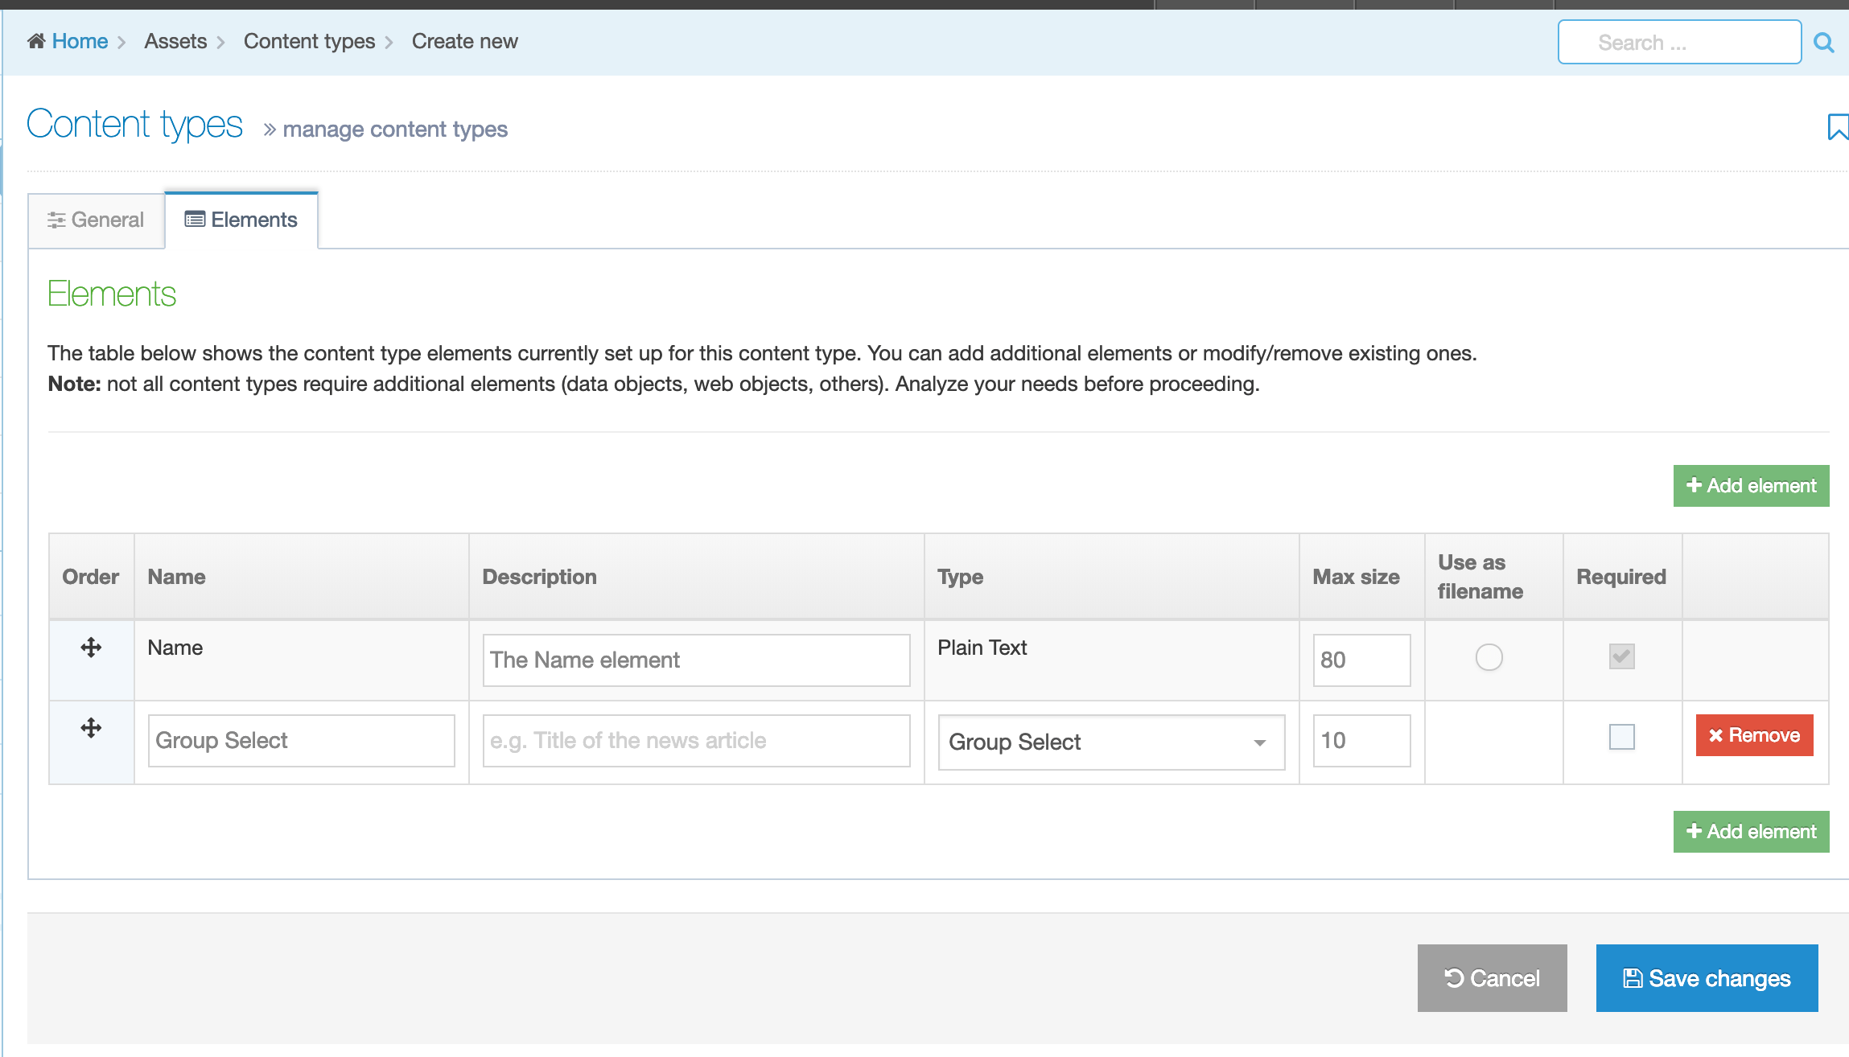Click the bookmark icon beside page title

point(1837,127)
